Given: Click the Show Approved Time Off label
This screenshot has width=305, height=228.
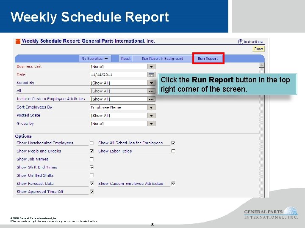Looking at the screenshot, I should click(x=40, y=192).
